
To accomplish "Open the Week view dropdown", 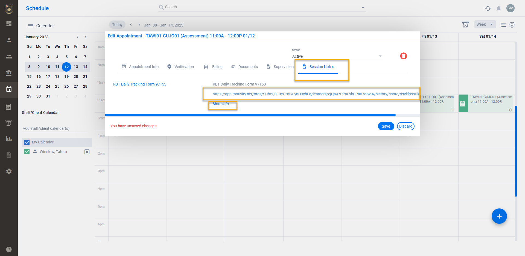I will coord(485,24).
